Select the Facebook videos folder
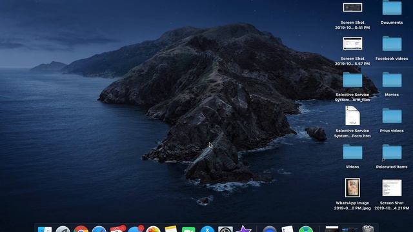 pos(392,44)
